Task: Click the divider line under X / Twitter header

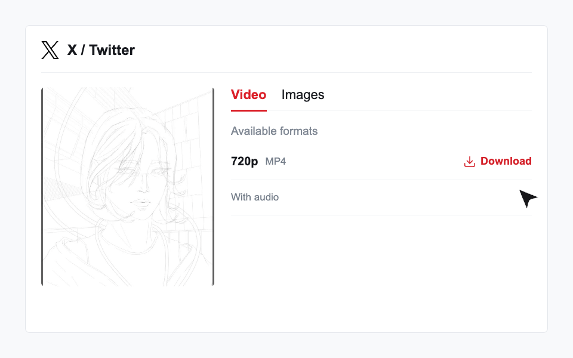Action: click(286, 72)
